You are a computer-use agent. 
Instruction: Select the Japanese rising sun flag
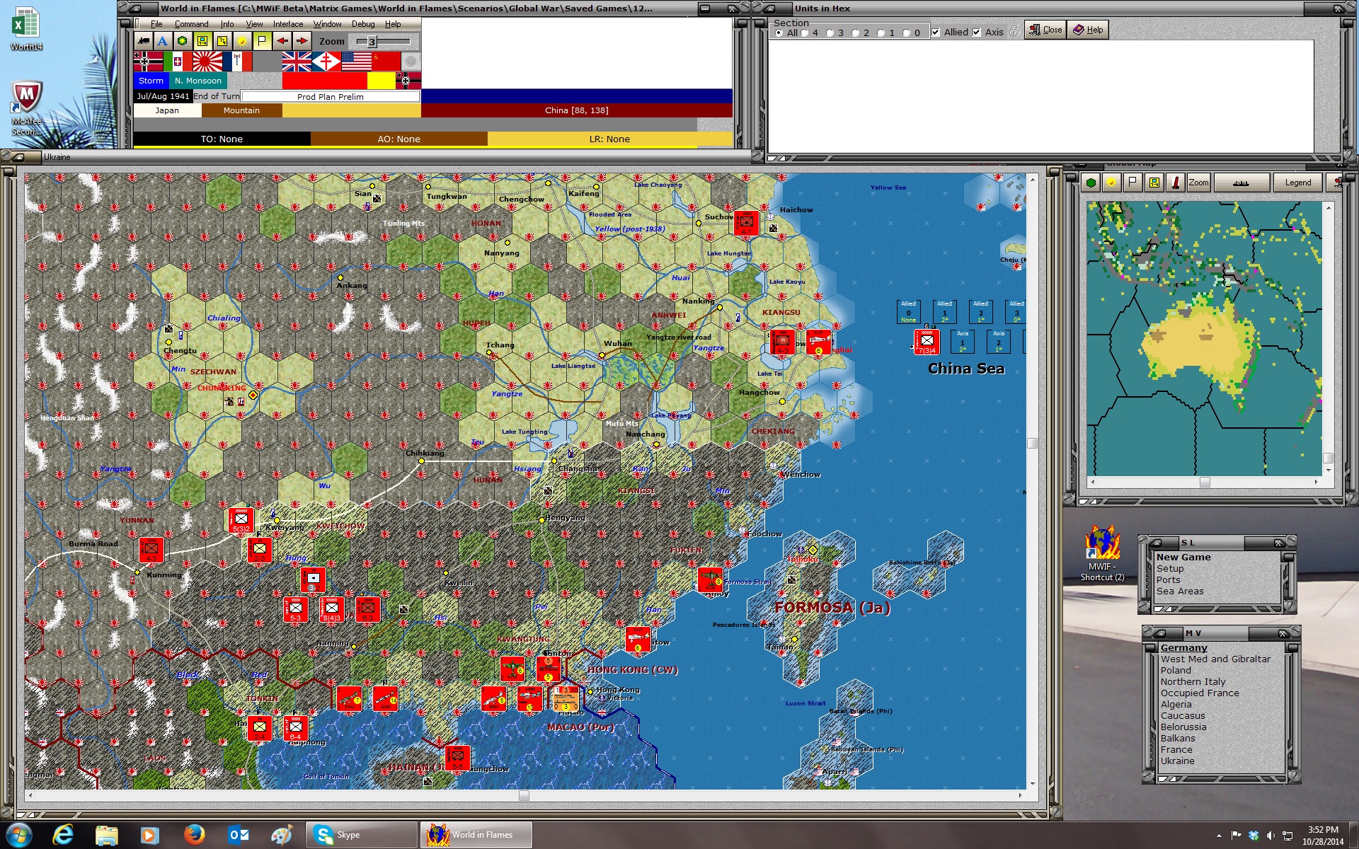tap(207, 62)
